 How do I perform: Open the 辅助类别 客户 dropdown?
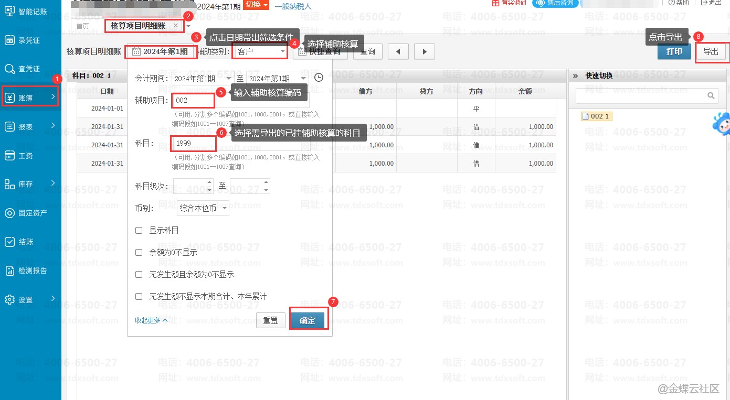coord(260,51)
